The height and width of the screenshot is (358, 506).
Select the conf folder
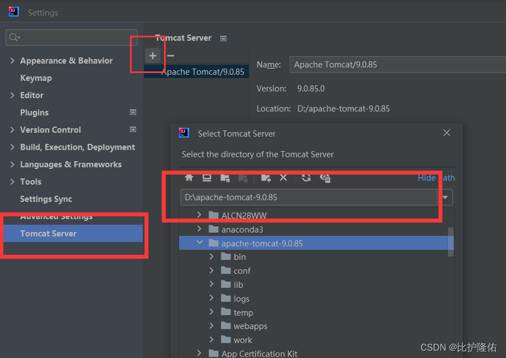[x=242, y=271]
